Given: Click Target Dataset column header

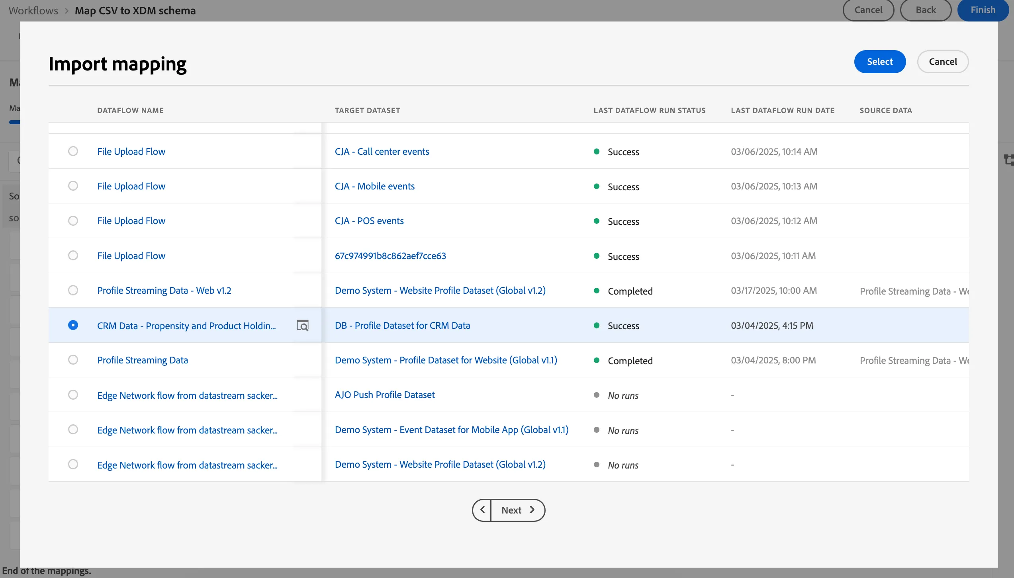Looking at the screenshot, I should [367, 110].
